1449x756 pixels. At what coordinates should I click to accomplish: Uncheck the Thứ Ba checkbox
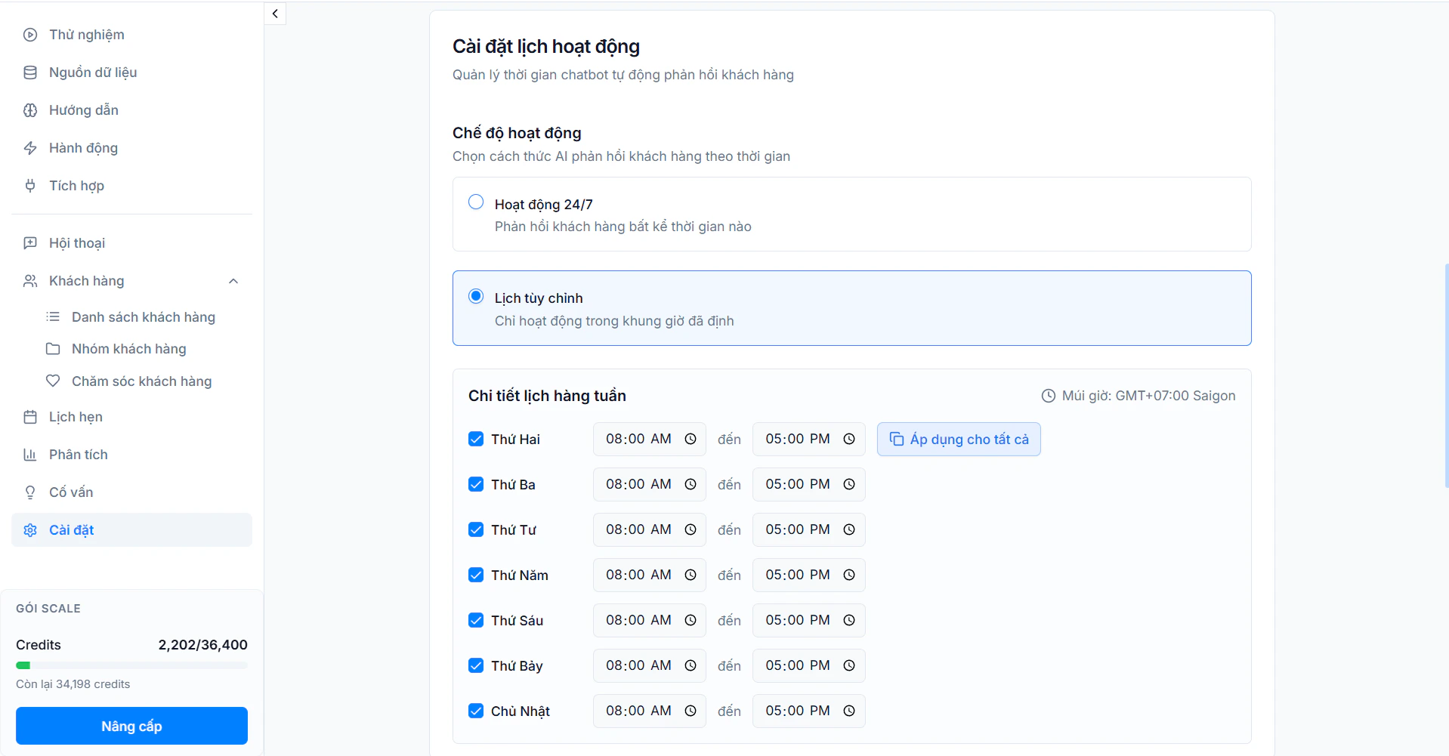pyautogui.click(x=476, y=484)
